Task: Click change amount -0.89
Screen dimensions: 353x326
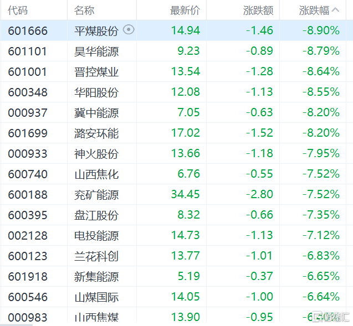Action: tap(259, 51)
